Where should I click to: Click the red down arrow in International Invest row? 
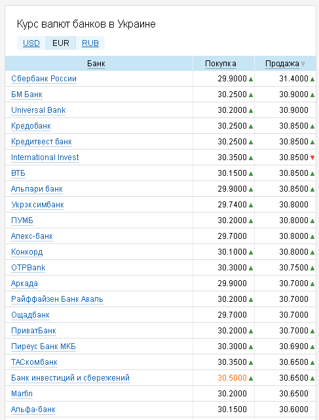pos(312,157)
